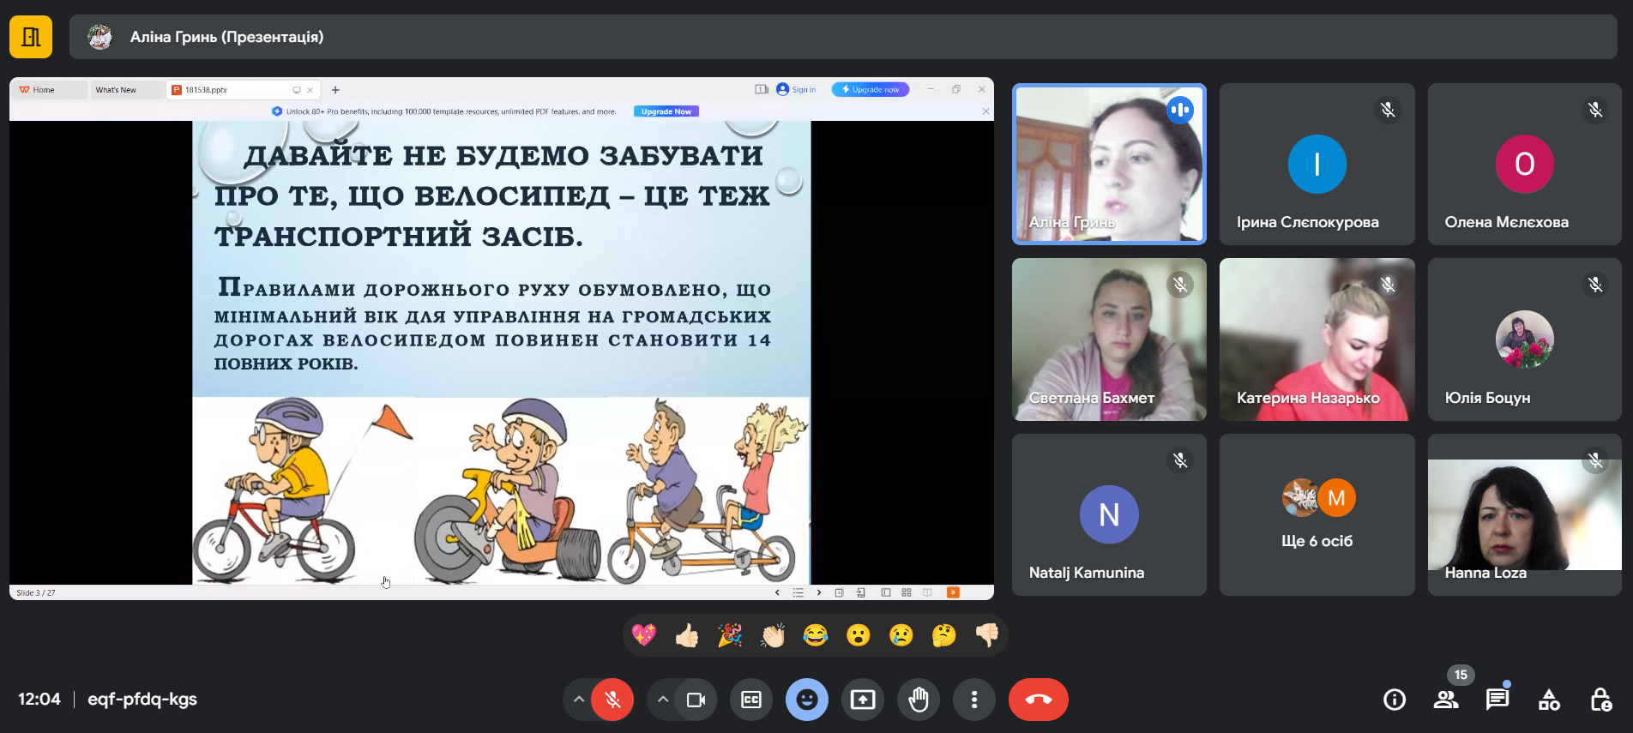The image size is (1633, 733).
Task: Select Hanna Loza's video tile
Action: [1524, 514]
